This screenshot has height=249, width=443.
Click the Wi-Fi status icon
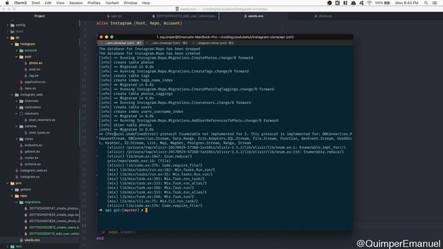point(369,3)
